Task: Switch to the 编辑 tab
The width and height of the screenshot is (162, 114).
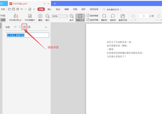Action: click(x=67, y=9)
